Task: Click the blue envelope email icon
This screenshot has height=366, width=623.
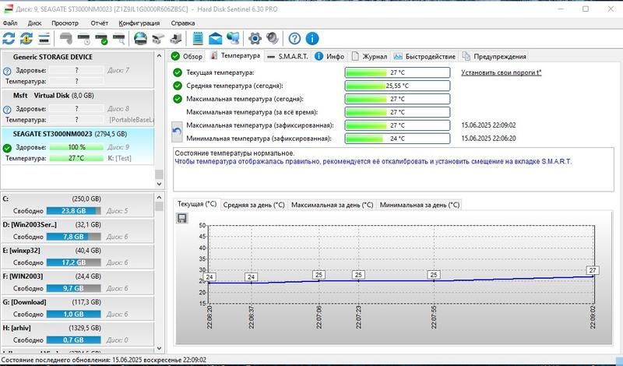Action: pyautogui.click(x=216, y=39)
